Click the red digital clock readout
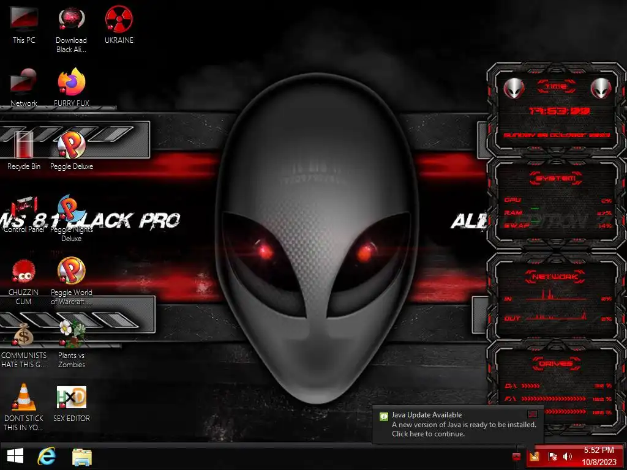This screenshot has height=470, width=627. (559, 111)
